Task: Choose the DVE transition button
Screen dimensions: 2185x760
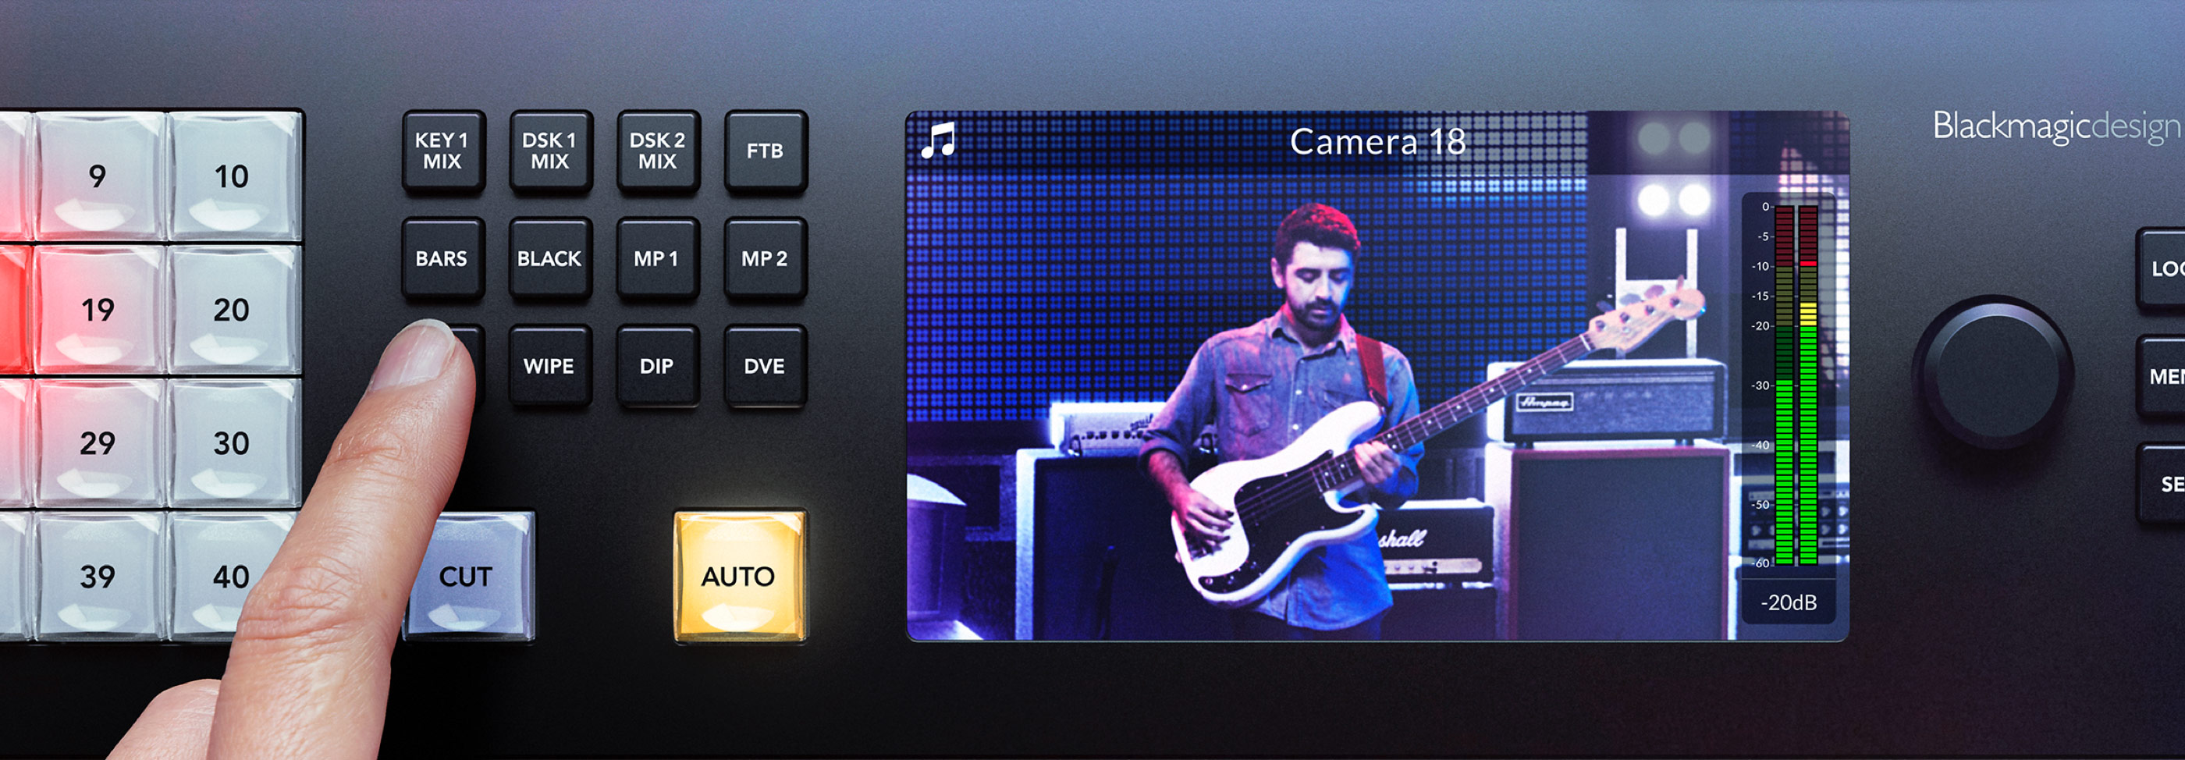Action: pos(764,367)
